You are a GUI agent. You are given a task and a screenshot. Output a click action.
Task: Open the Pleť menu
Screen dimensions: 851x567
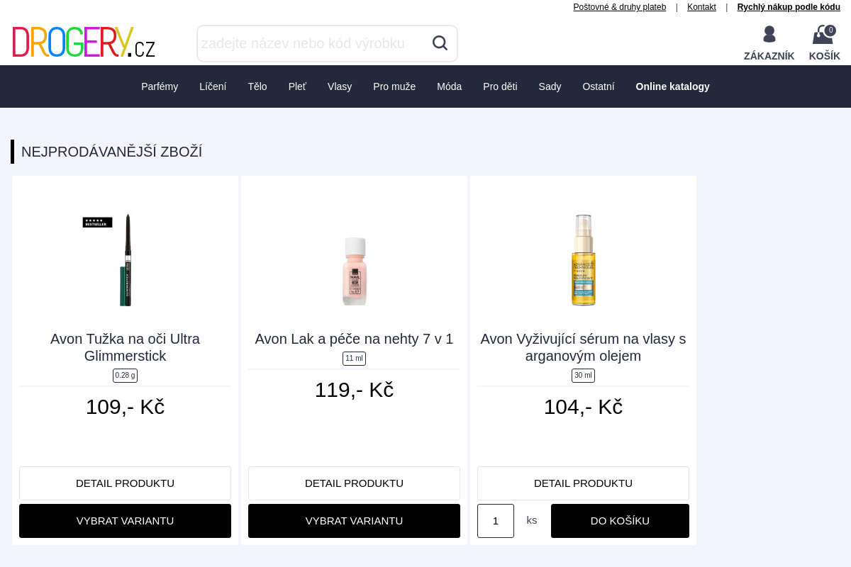click(297, 86)
